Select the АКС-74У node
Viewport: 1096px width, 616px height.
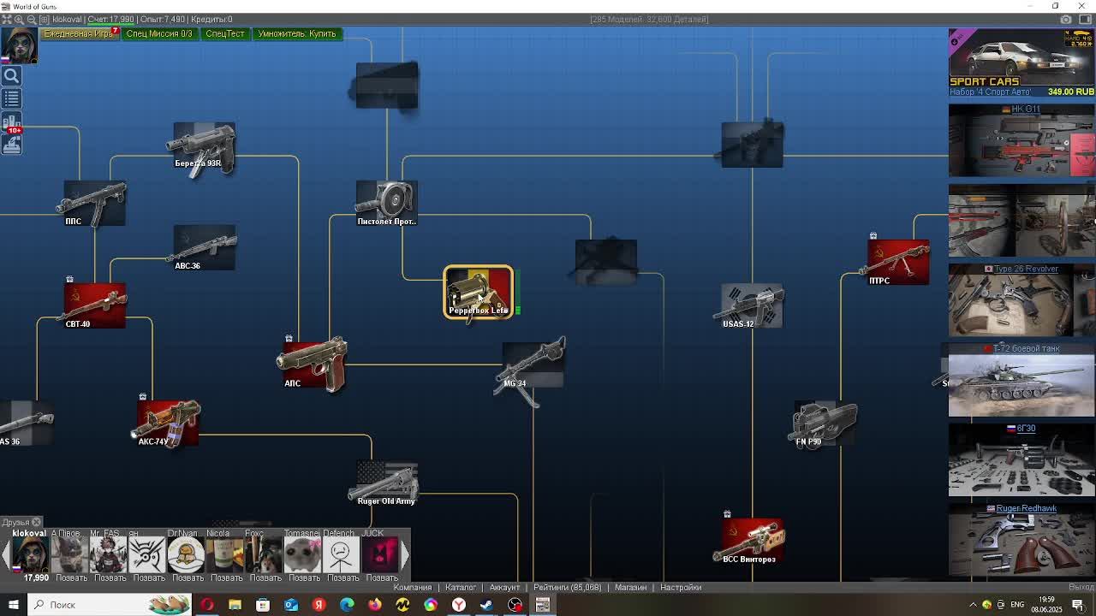[x=167, y=423]
